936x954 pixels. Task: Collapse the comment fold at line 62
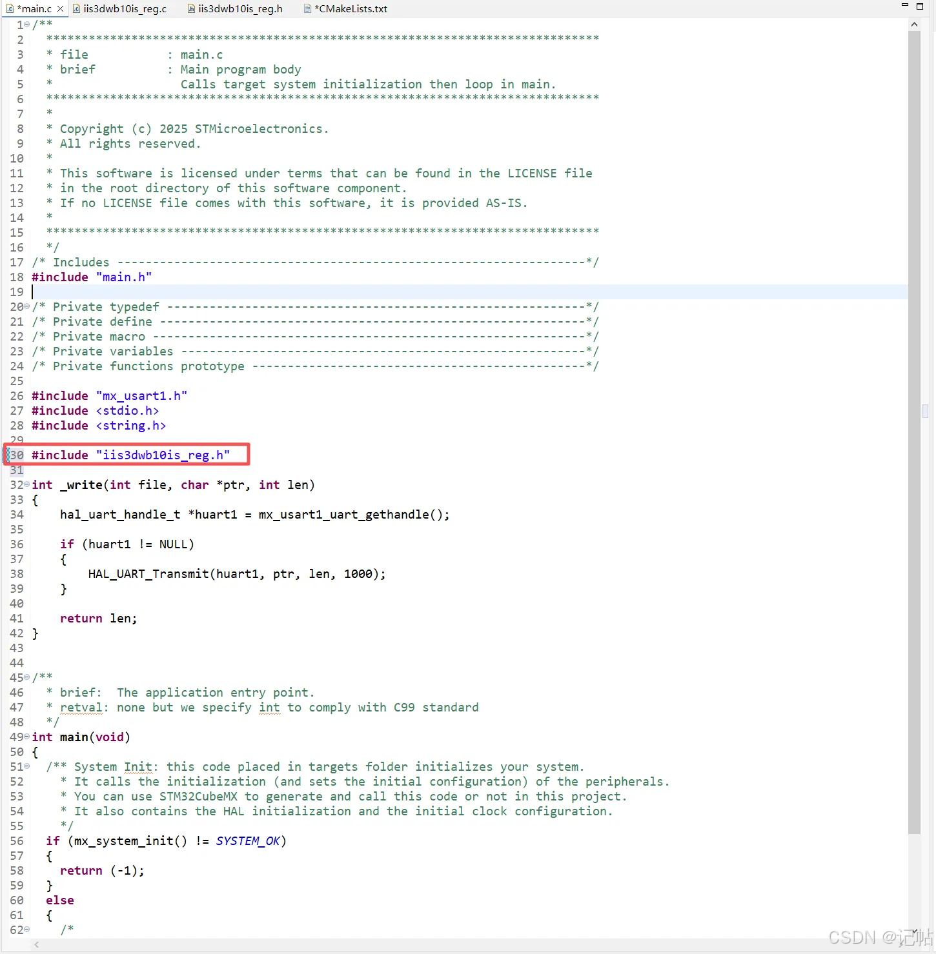point(27,929)
